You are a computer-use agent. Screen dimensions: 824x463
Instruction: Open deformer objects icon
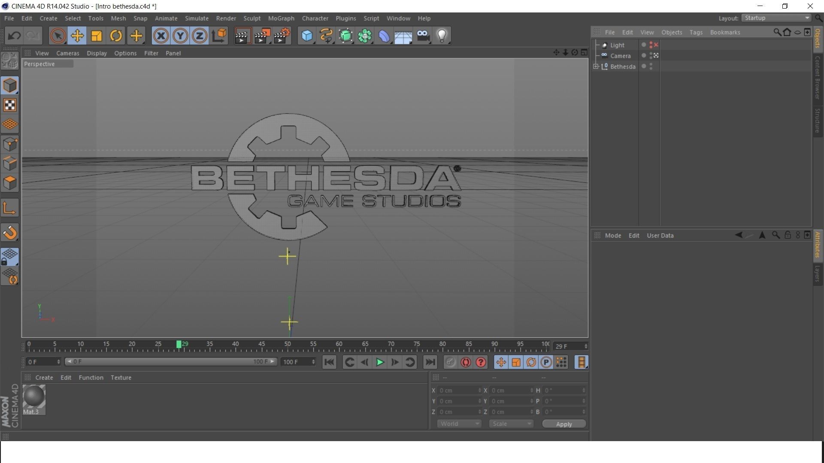[384, 36]
